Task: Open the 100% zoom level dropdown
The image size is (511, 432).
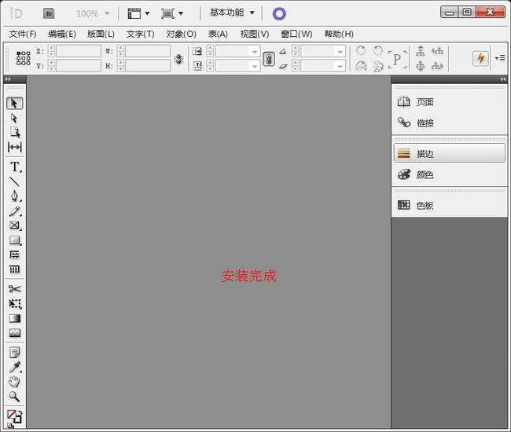Action: pos(93,13)
